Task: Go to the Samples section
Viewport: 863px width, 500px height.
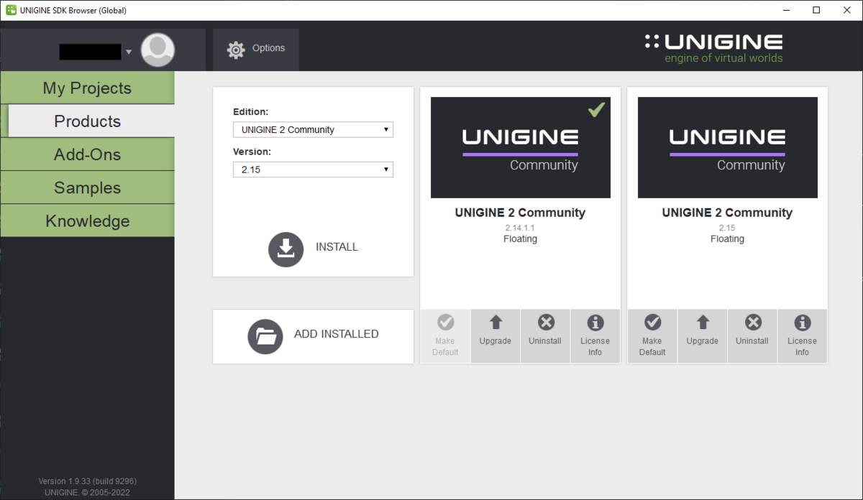Action: tap(87, 187)
